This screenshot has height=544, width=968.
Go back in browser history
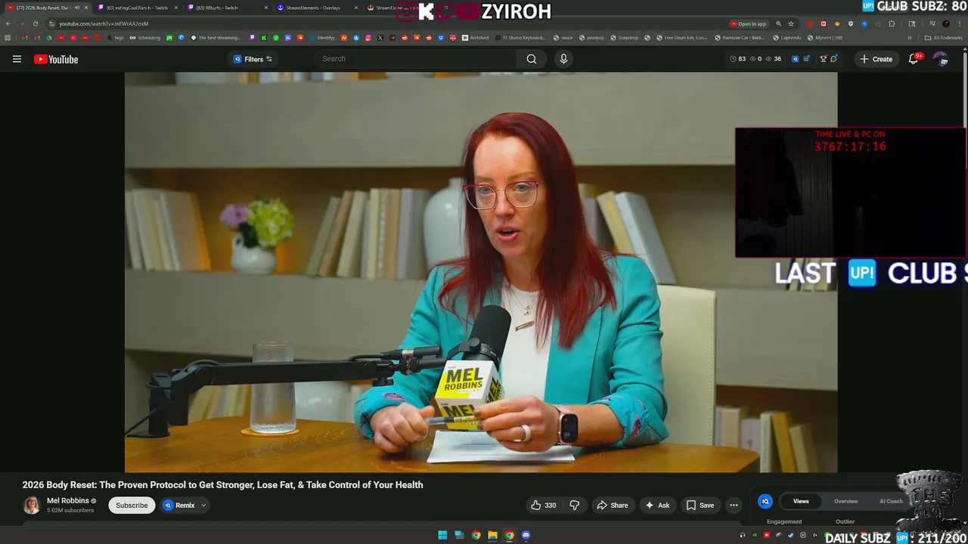8,23
